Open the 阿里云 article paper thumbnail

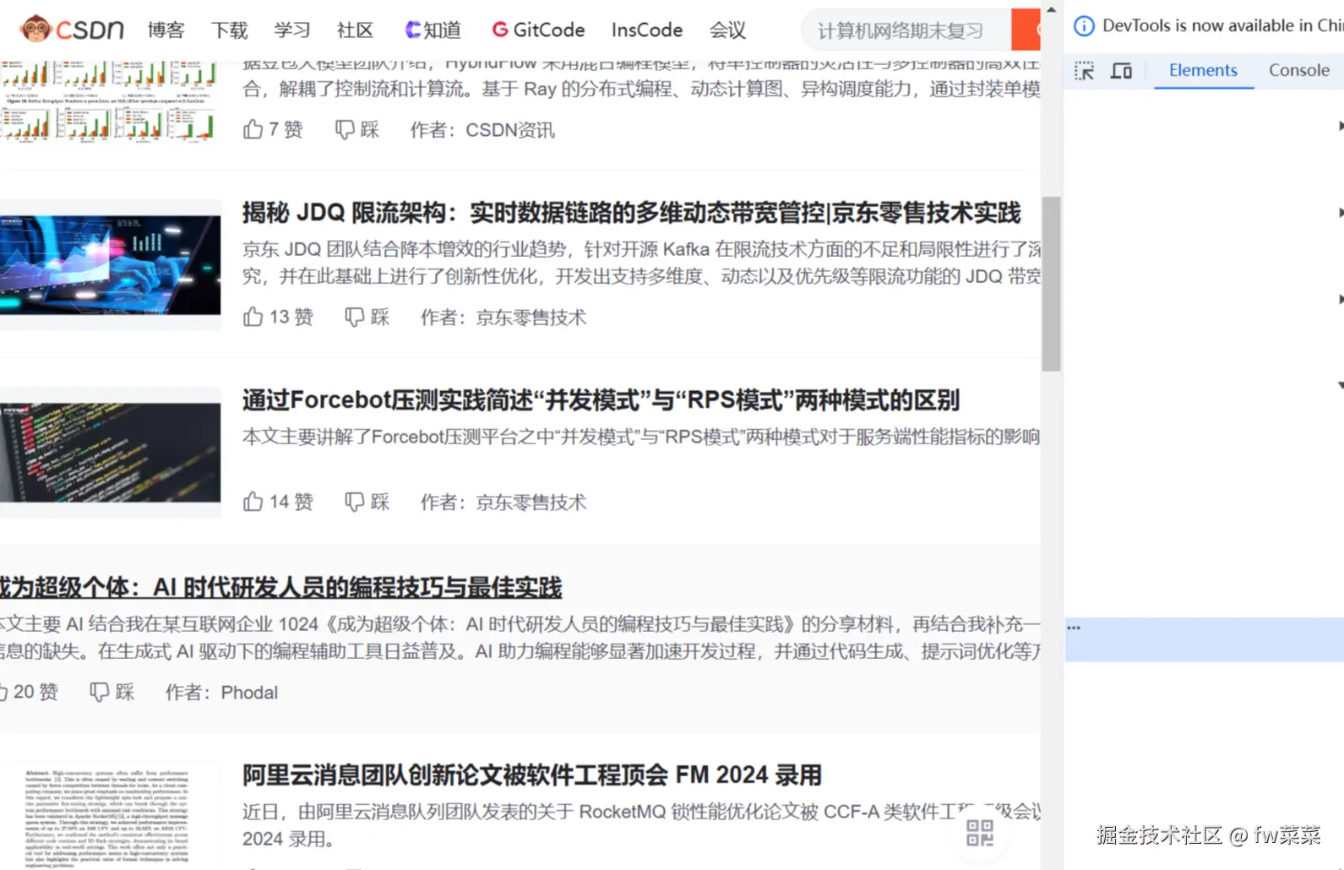pyautogui.click(x=110, y=818)
